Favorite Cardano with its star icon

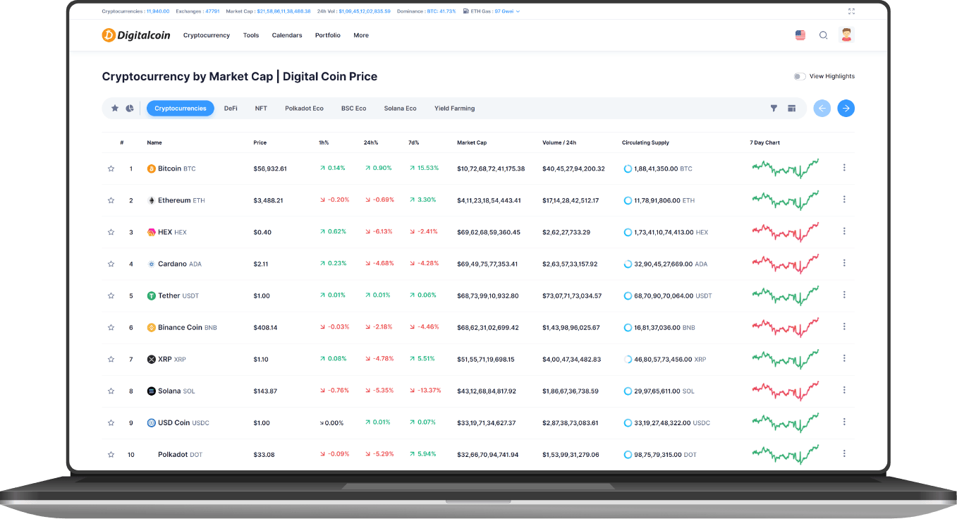tap(111, 264)
